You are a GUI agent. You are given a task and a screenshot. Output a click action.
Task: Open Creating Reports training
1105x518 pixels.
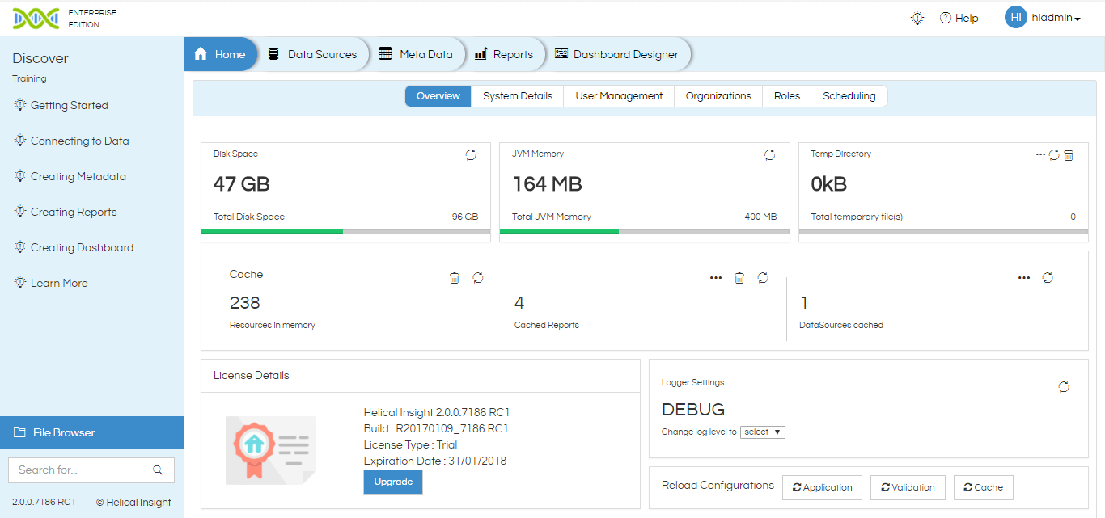point(74,213)
